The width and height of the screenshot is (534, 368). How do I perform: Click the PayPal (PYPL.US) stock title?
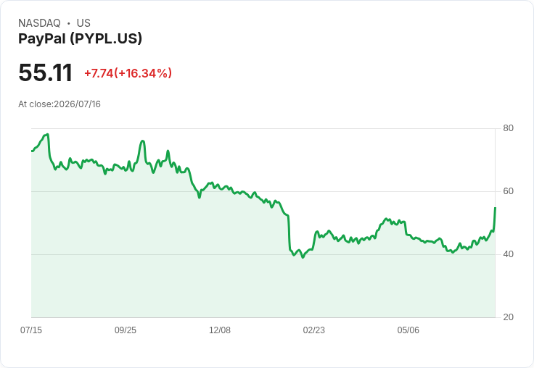click(x=80, y=38)
